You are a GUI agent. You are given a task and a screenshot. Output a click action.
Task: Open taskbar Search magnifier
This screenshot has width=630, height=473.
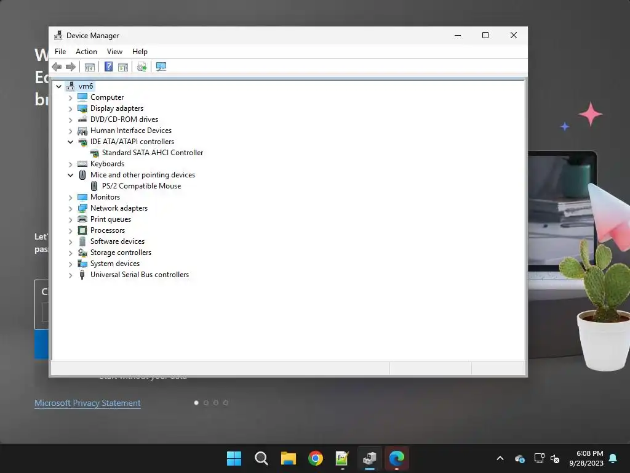click(261, 458)
